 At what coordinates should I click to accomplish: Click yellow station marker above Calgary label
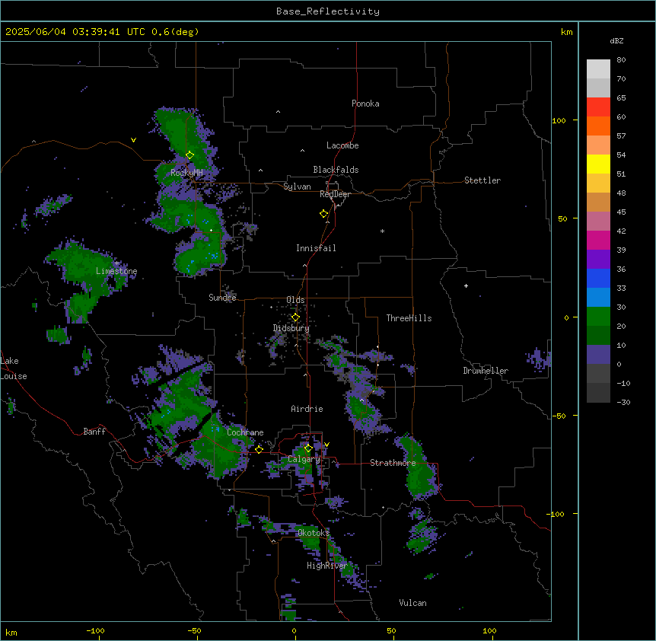pyautogui.click(x=308, y=448)
